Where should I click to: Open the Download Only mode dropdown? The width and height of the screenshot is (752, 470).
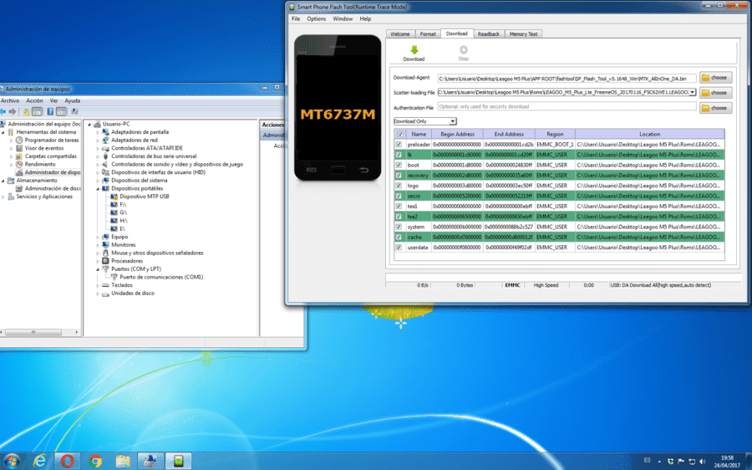[425, 121]
